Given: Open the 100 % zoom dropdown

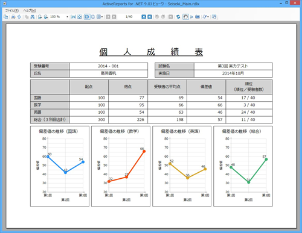Looking at the screenshot, I should pyautogui.click(x=67, y=17).
